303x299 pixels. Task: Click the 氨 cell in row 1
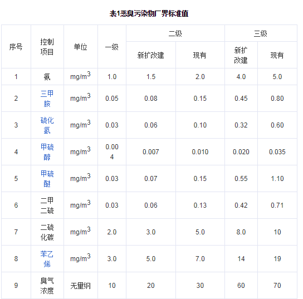[x=47, y=77]
